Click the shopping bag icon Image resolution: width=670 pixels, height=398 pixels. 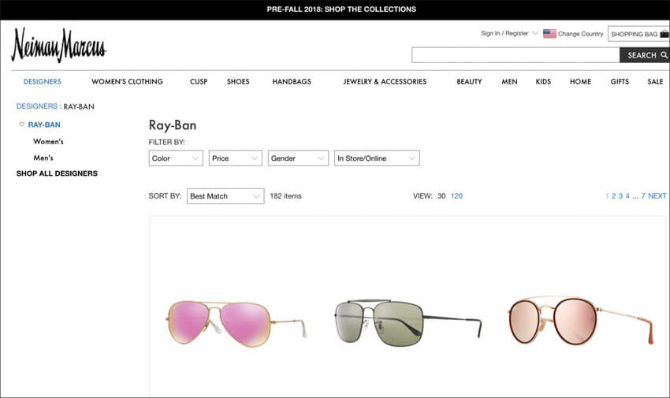664,34
